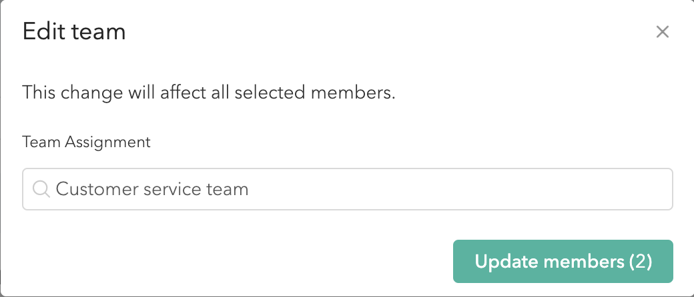Confirm the team change for two members
The width and height of the screenshot is (694, 297).
(x=563, y=261)
